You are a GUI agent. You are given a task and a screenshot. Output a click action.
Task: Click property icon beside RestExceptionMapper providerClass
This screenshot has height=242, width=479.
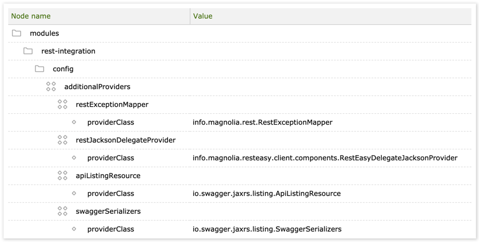click(x=74, y=122)
